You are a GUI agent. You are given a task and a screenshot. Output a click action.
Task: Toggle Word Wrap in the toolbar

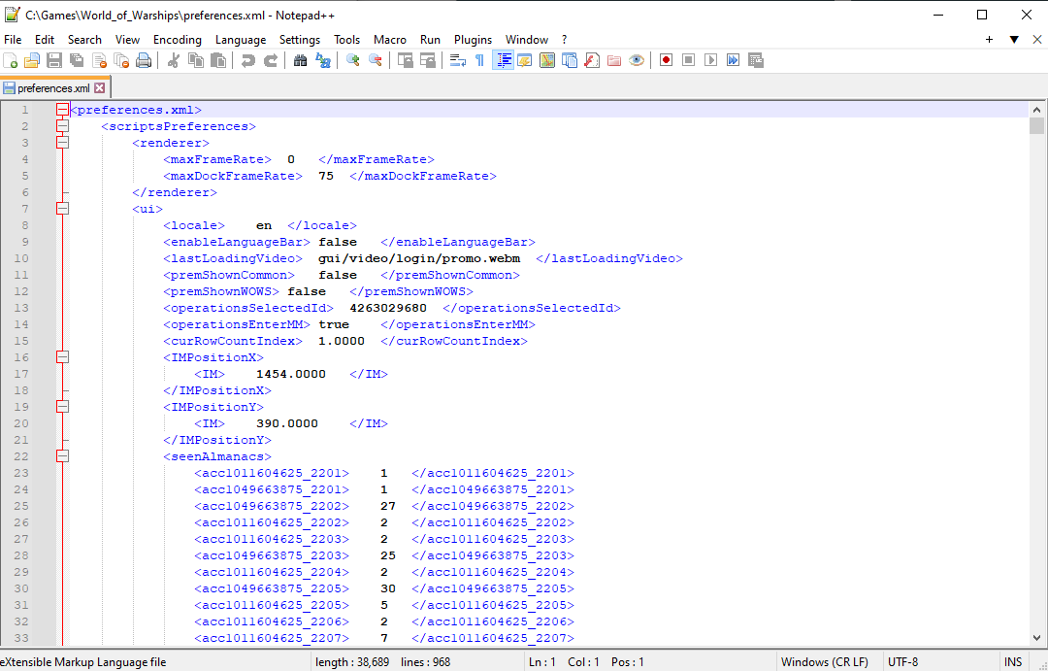tap(457, 60)
